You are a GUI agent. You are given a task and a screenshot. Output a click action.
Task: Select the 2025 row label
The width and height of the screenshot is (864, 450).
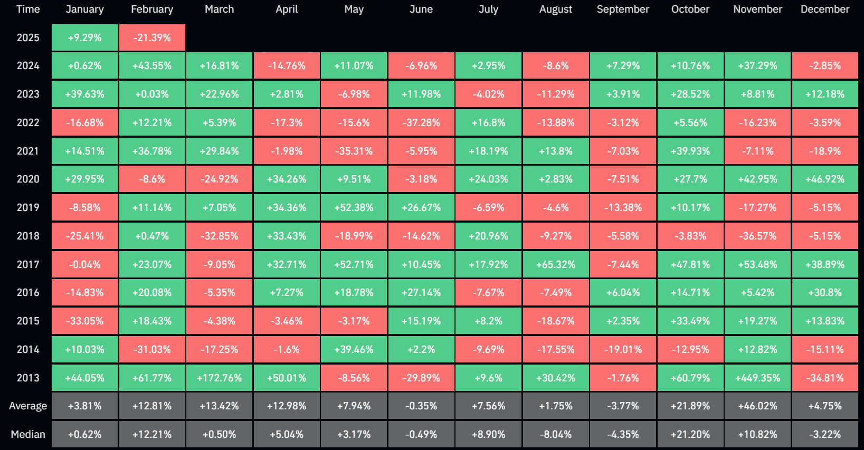tap(28, 37)
